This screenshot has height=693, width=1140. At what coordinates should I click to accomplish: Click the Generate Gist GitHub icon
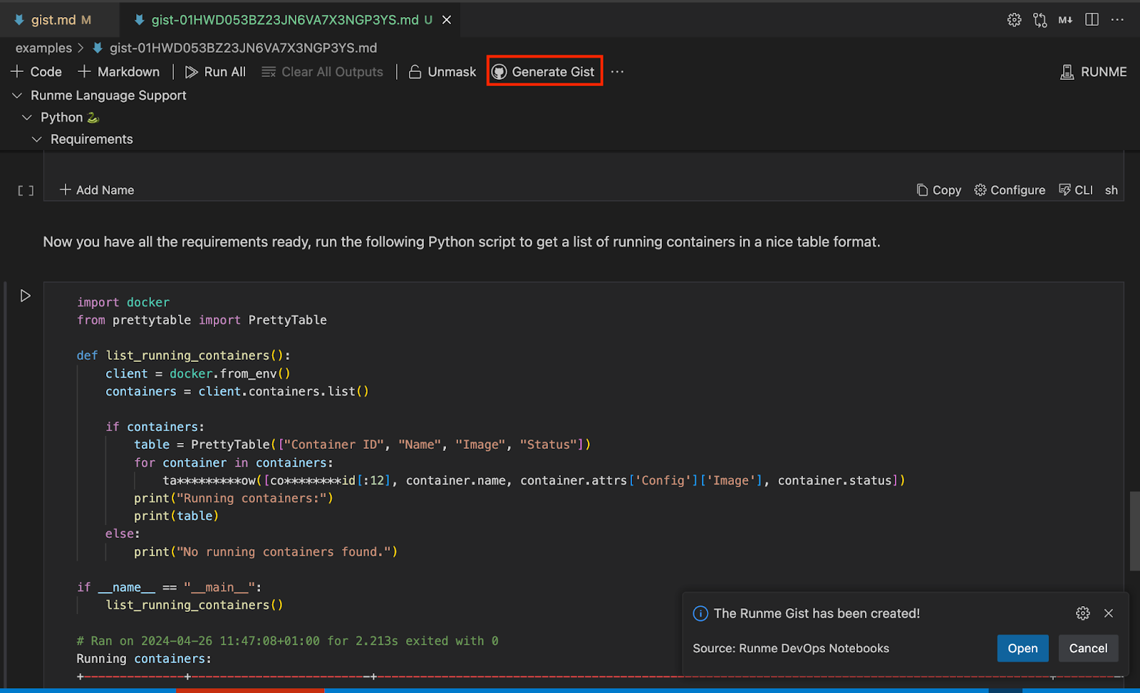coord(499,72)
